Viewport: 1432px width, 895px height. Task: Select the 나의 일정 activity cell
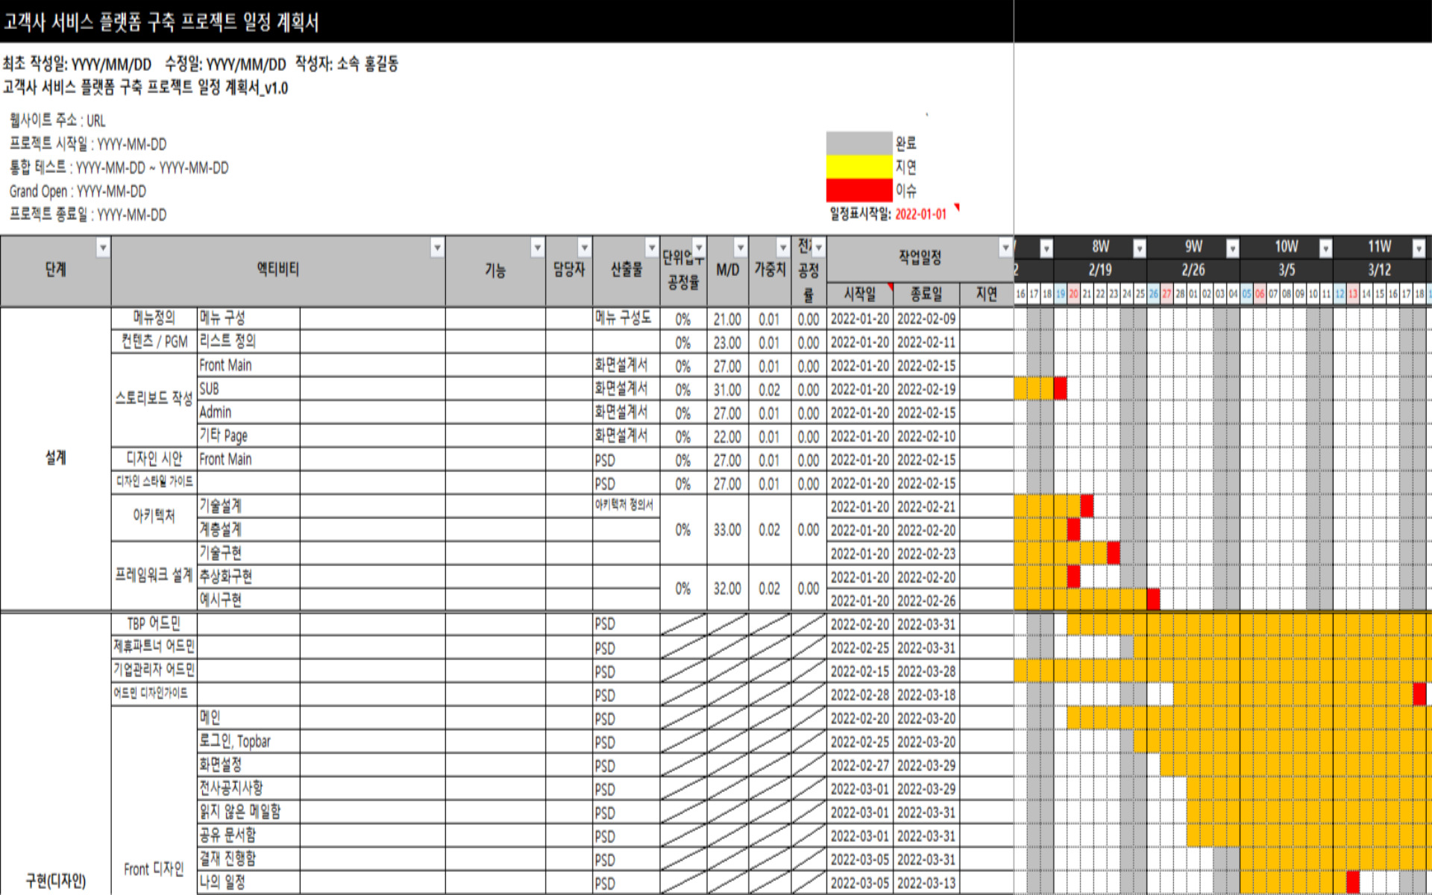(x=248, y=882)
